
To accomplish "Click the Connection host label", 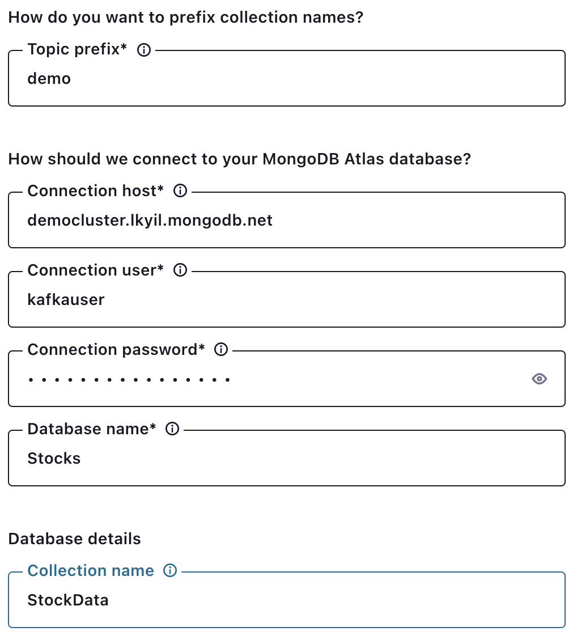I will [x=95, y=191].
